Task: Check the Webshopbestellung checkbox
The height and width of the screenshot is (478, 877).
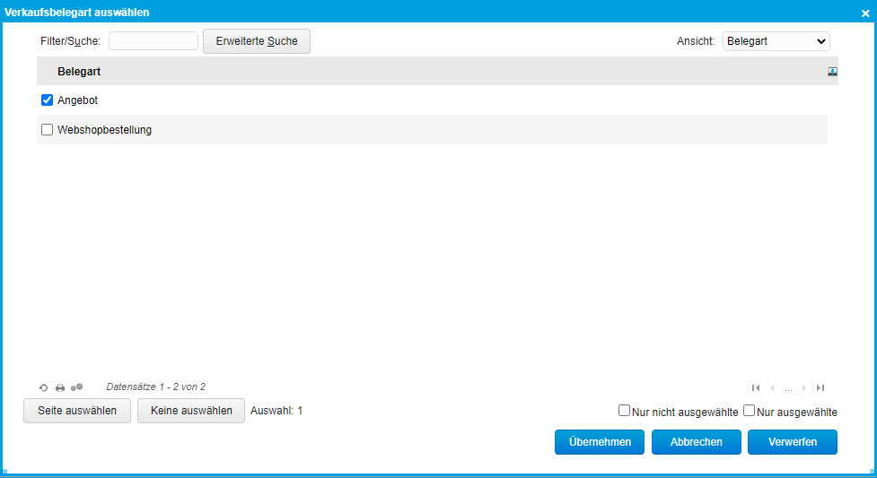Action: (47, 130)
